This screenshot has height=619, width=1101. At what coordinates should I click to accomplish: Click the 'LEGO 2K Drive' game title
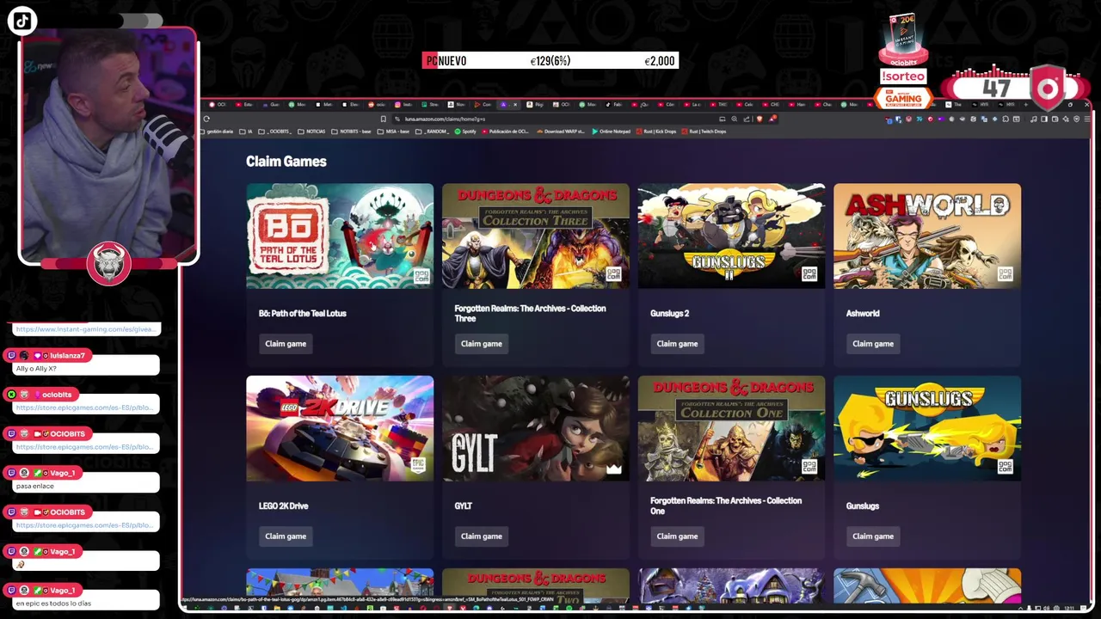coord(283,506)
